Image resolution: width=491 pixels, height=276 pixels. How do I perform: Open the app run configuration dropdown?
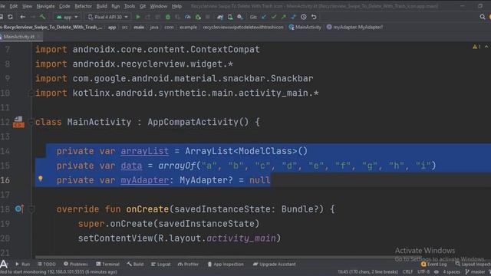pyautogui.click(x=67, y=17)
